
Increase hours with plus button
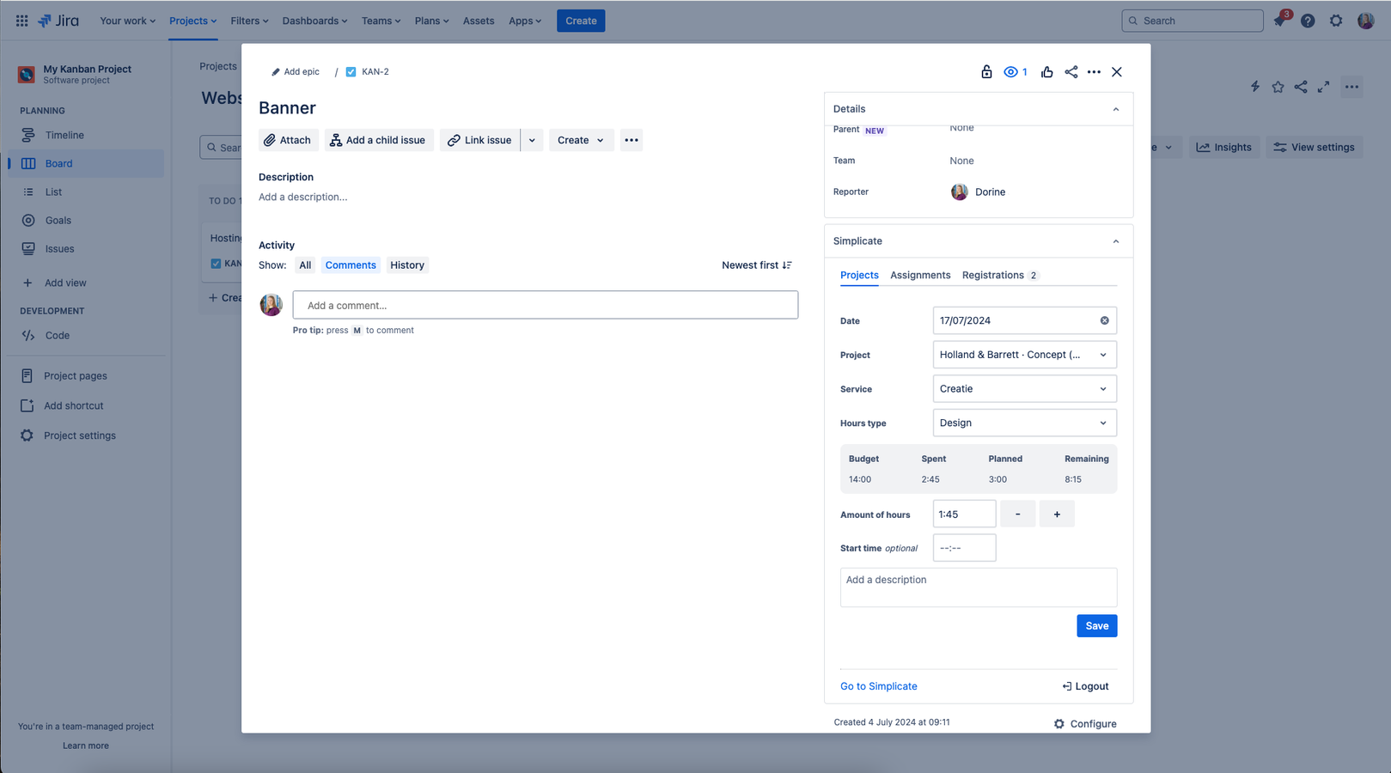coord(1057,514)
